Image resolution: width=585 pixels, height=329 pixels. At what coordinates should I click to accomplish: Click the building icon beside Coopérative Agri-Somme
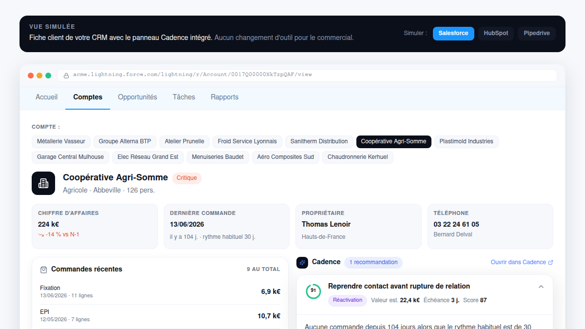click(x=43, y=183)
